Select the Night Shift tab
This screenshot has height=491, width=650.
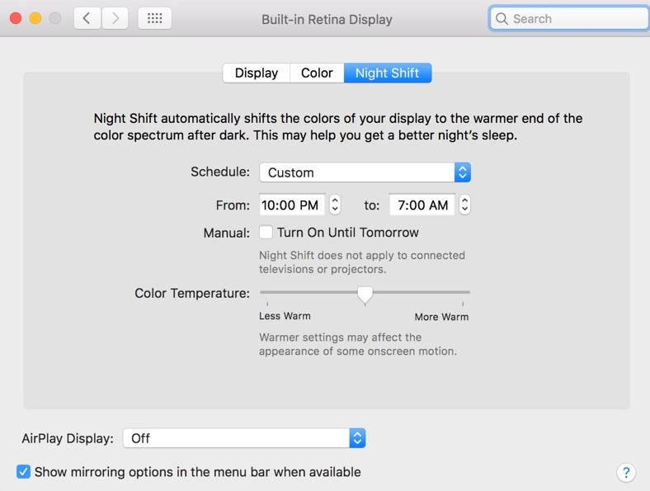click(387, 73)
